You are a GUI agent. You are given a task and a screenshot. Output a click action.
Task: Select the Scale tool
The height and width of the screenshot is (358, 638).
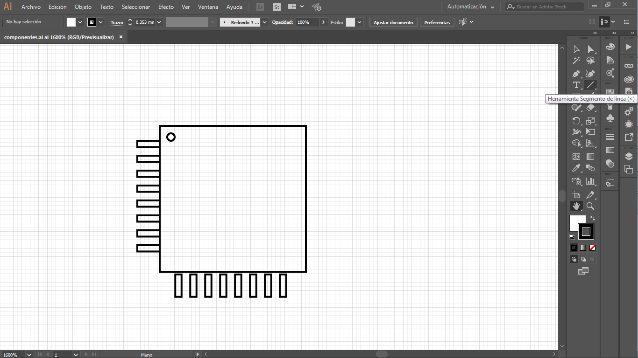click(x=590, y=121)
